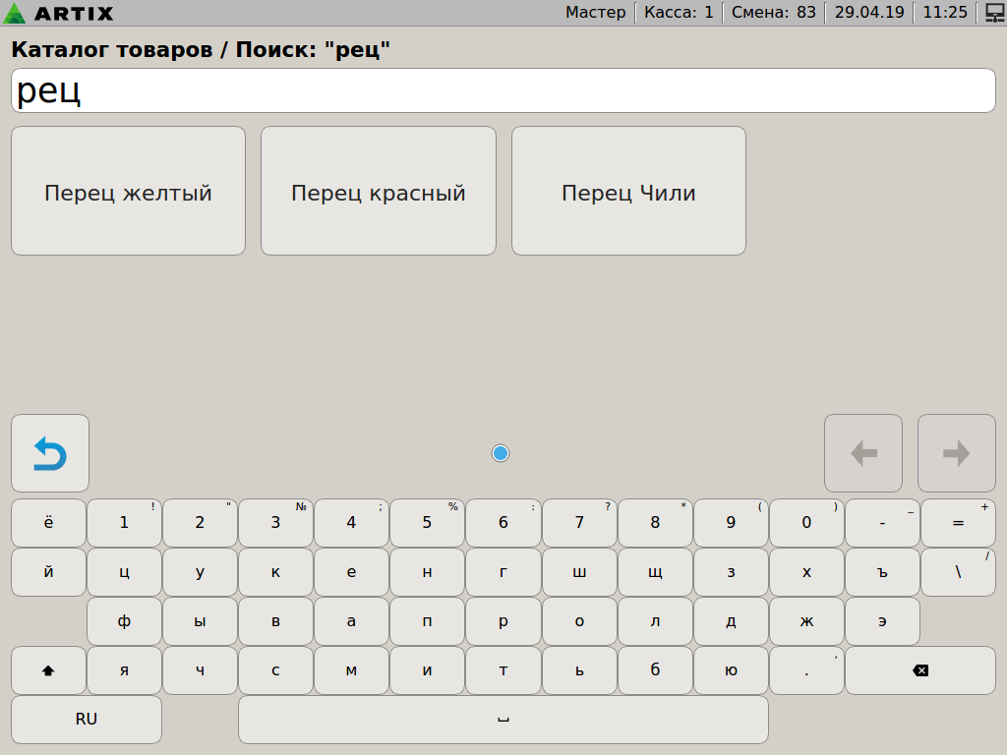Select product Перец красный
Screen dimensions: 1007x755
coord(378,192)
